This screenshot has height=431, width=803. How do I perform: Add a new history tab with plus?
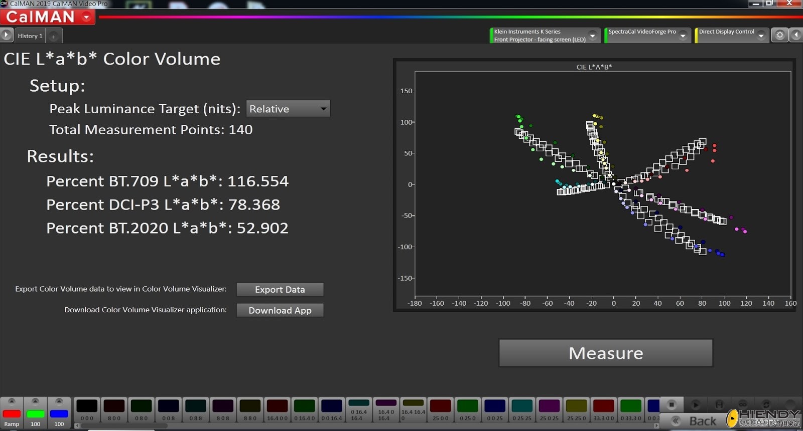54,36
